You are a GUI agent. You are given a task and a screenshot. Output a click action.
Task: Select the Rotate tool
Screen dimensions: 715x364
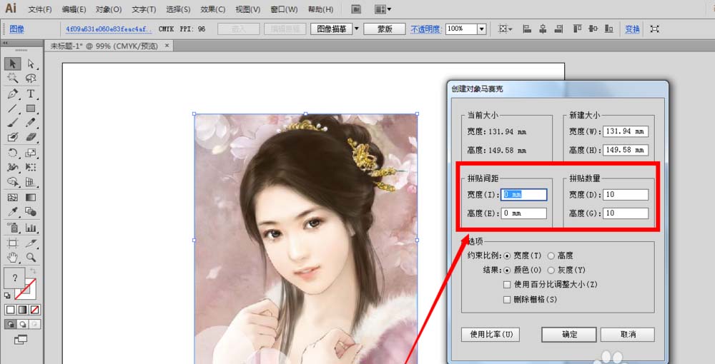pyautogui.click(x=13, y=153)
